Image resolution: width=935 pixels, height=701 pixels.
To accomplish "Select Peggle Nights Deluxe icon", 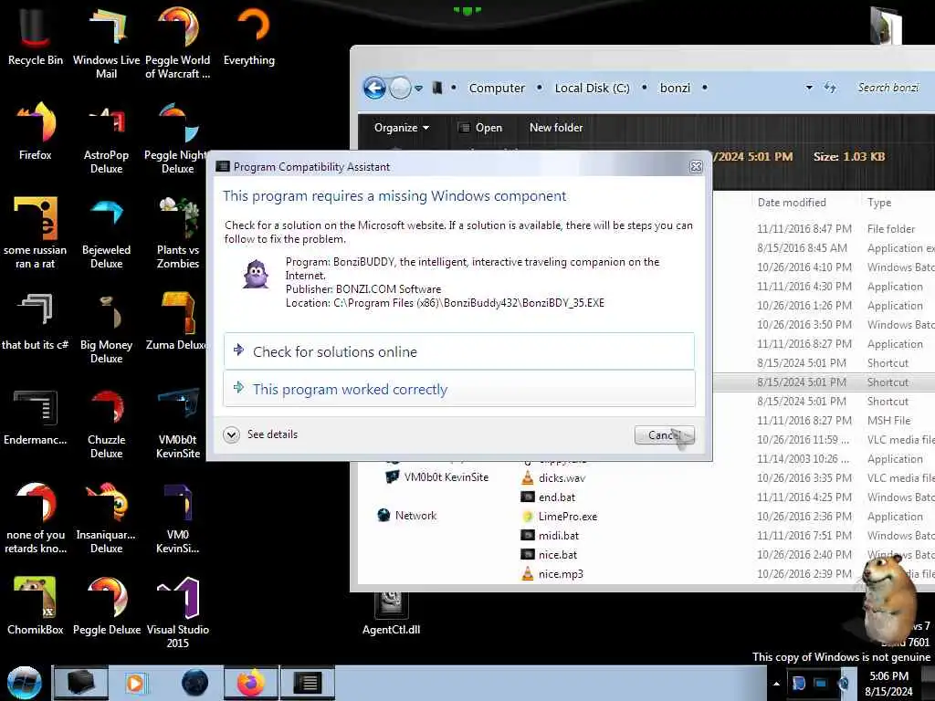I will (176, 139).
